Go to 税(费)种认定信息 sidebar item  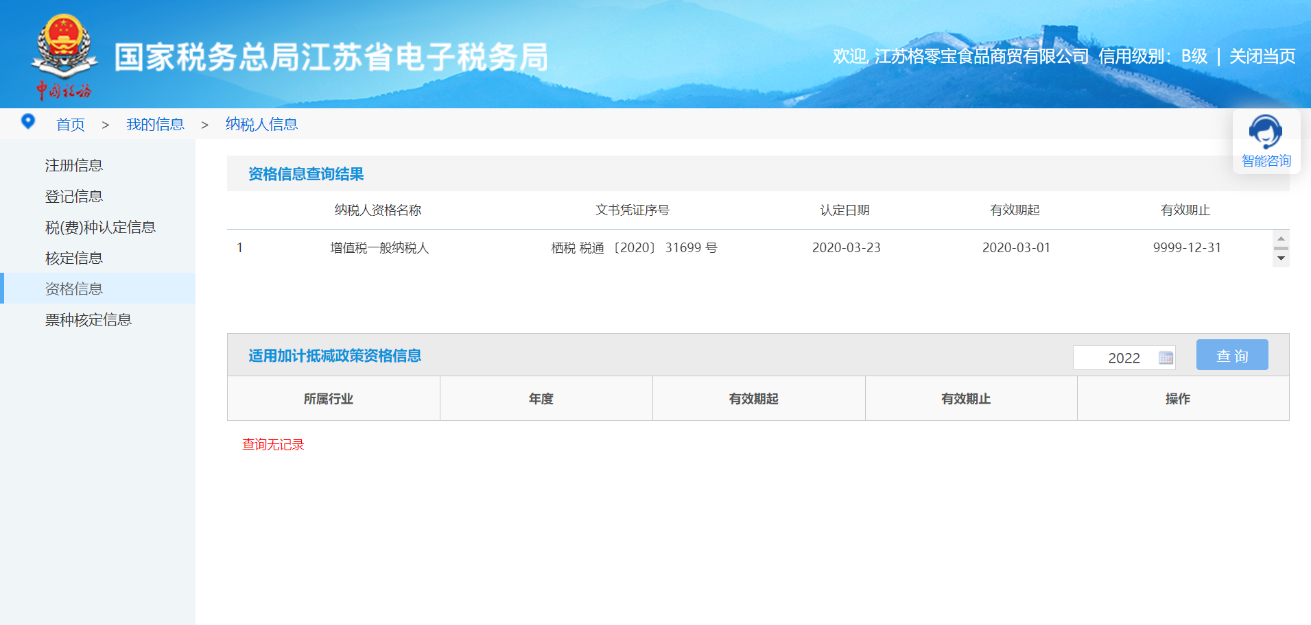click(x=100, y=227)
